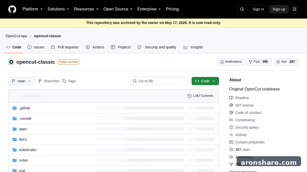Screen dimensions: 307x172
Task: Expand the green Code dropdown
Action: (x=205, y=81)
